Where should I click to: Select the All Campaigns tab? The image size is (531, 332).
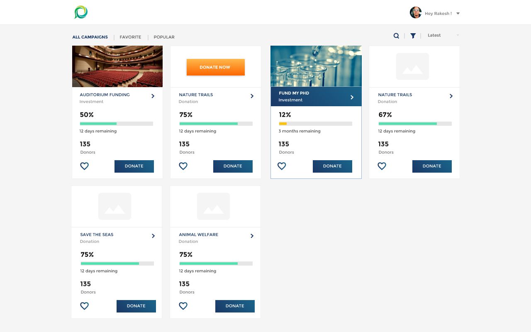click(x=90, y=37)
